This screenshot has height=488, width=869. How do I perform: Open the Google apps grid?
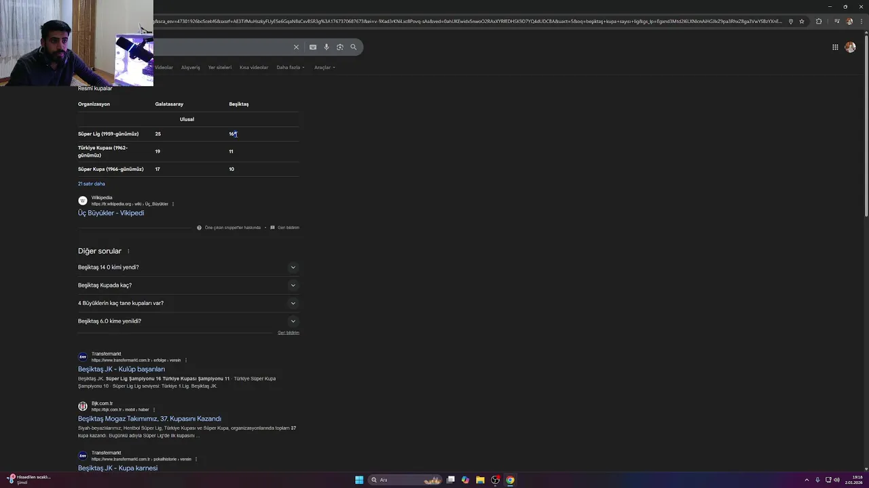(x=835, y=47)
